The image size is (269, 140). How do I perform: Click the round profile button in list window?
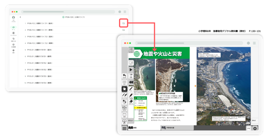coord(120,12)
